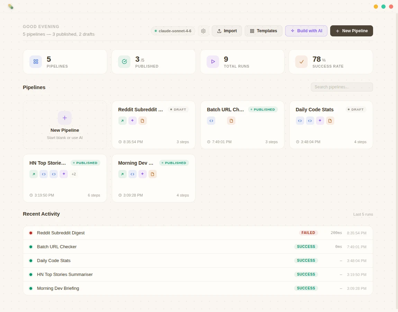The image size is (398, 312).
Task: Click the 78 % success rate value
Action: click(x=319, y=60)
